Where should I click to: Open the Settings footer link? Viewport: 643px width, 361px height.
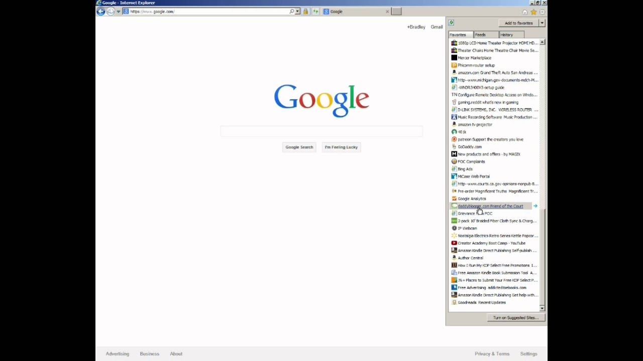tap(528, 354)
